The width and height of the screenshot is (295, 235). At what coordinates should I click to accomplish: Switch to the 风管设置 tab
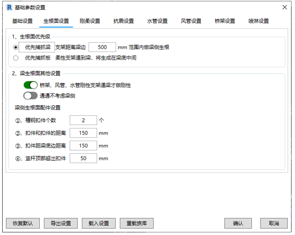pyautogui.click(x=191, y=21)
